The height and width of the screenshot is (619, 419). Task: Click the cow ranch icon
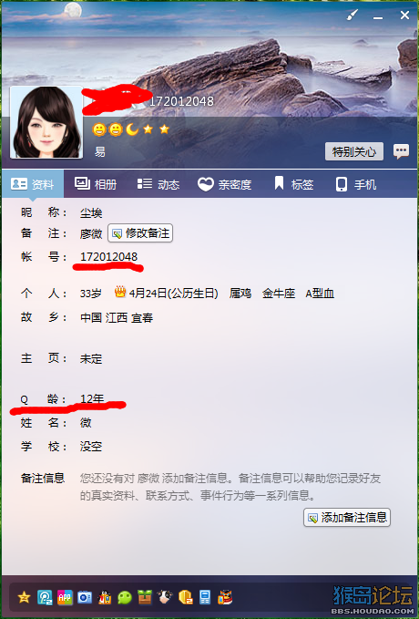[165, 597]
